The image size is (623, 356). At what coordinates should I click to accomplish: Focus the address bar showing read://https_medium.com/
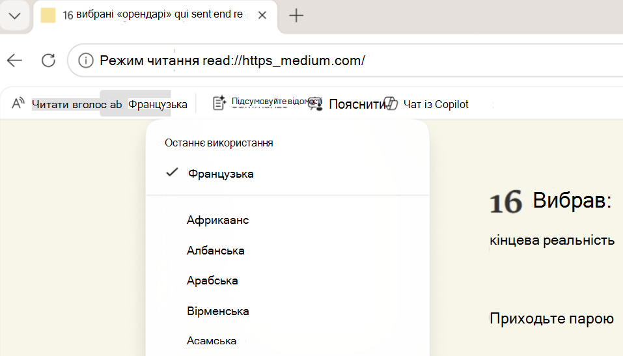coord(346,61)
